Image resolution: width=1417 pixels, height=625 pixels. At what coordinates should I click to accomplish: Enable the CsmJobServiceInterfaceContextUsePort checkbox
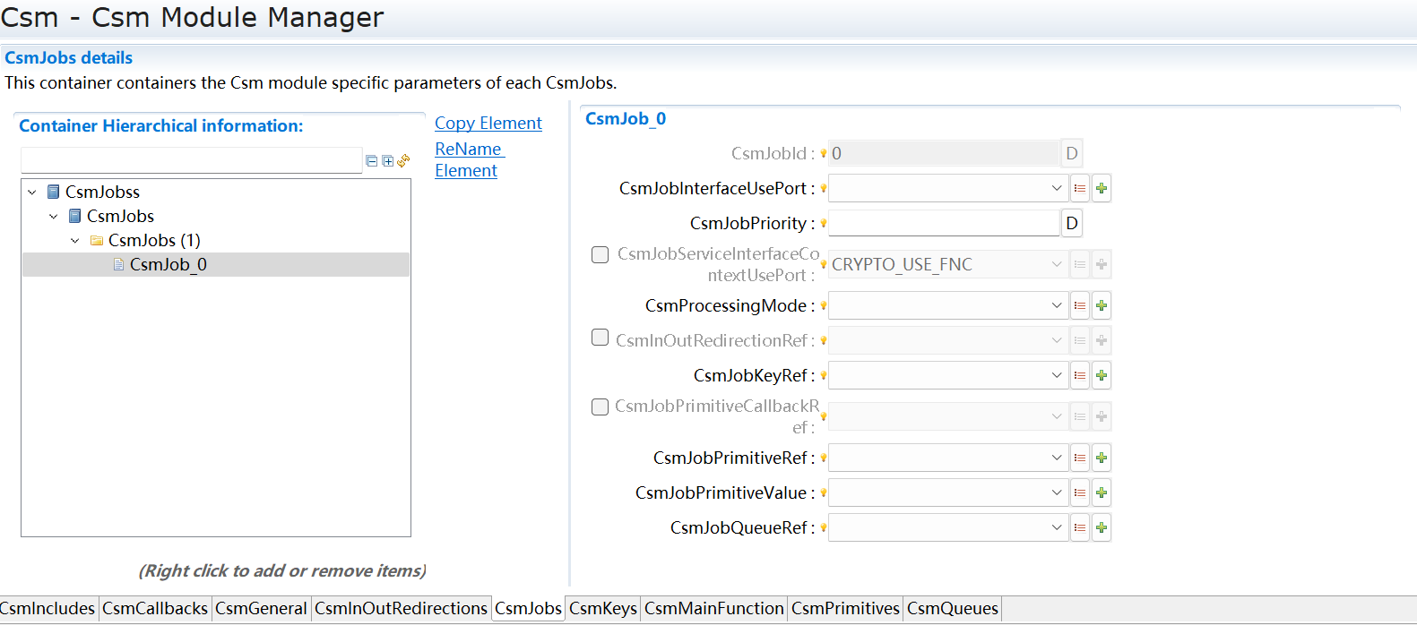(600, 255)
